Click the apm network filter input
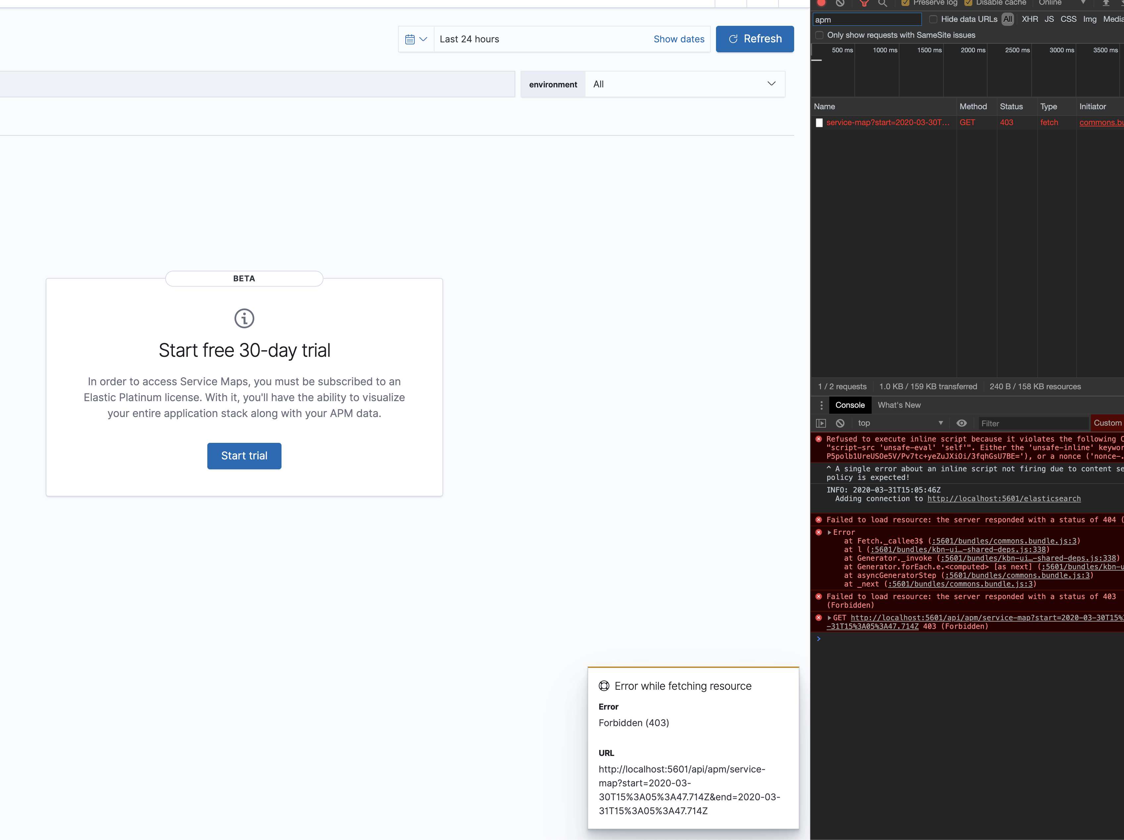 (x=867, y=19)
